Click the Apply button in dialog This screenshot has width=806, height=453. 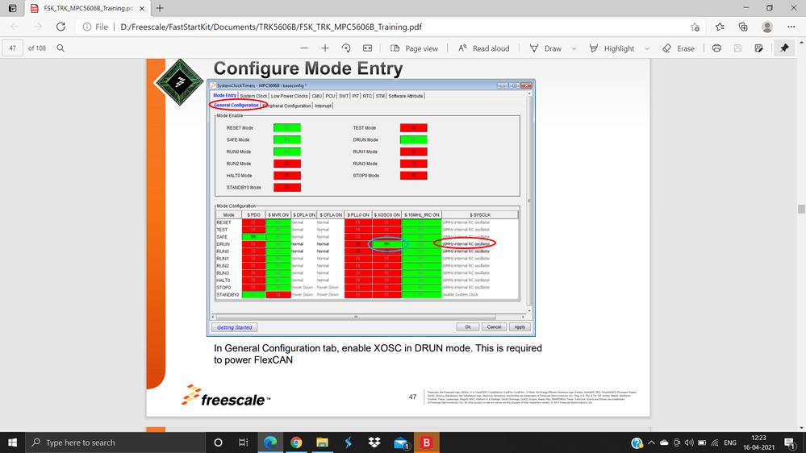pos(520,326)
